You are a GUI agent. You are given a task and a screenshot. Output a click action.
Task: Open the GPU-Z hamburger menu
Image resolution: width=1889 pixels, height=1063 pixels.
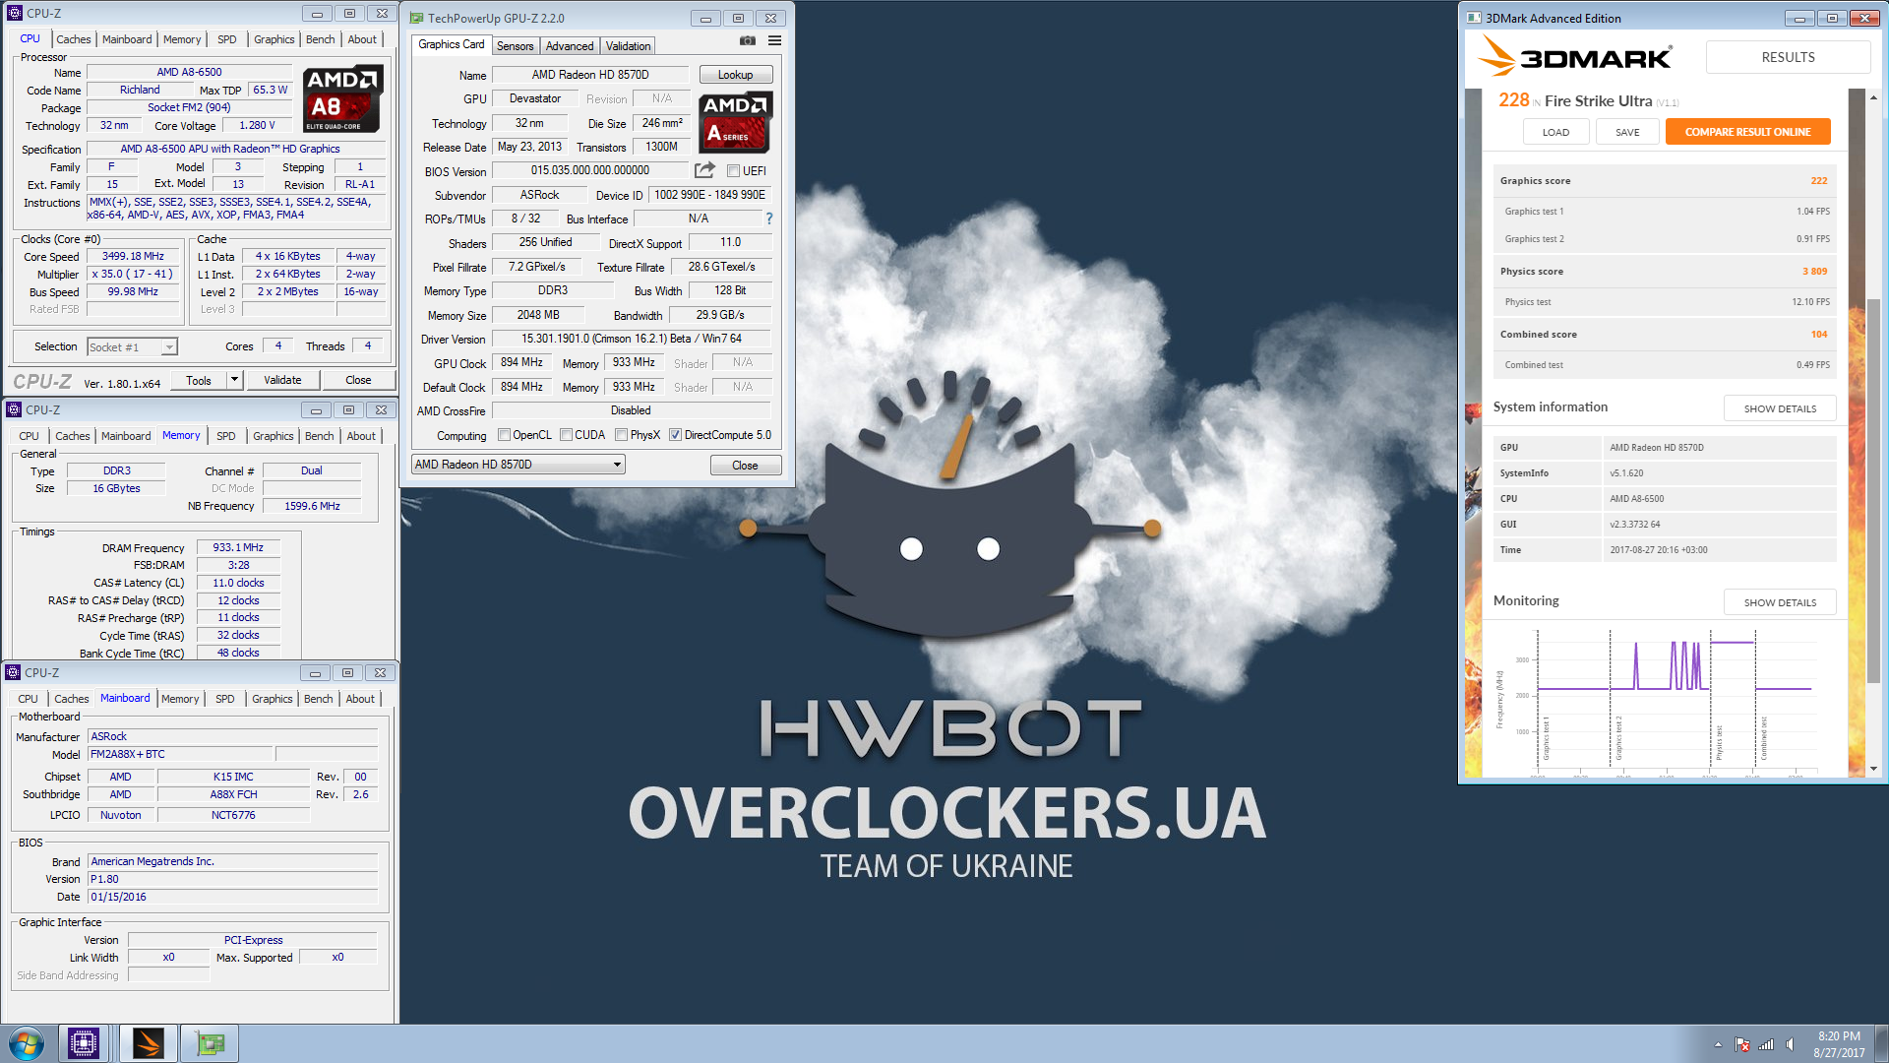[x=774, y=41]
